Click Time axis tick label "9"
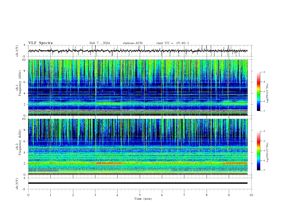Viewport: 283px width, 219px height. 229,195
